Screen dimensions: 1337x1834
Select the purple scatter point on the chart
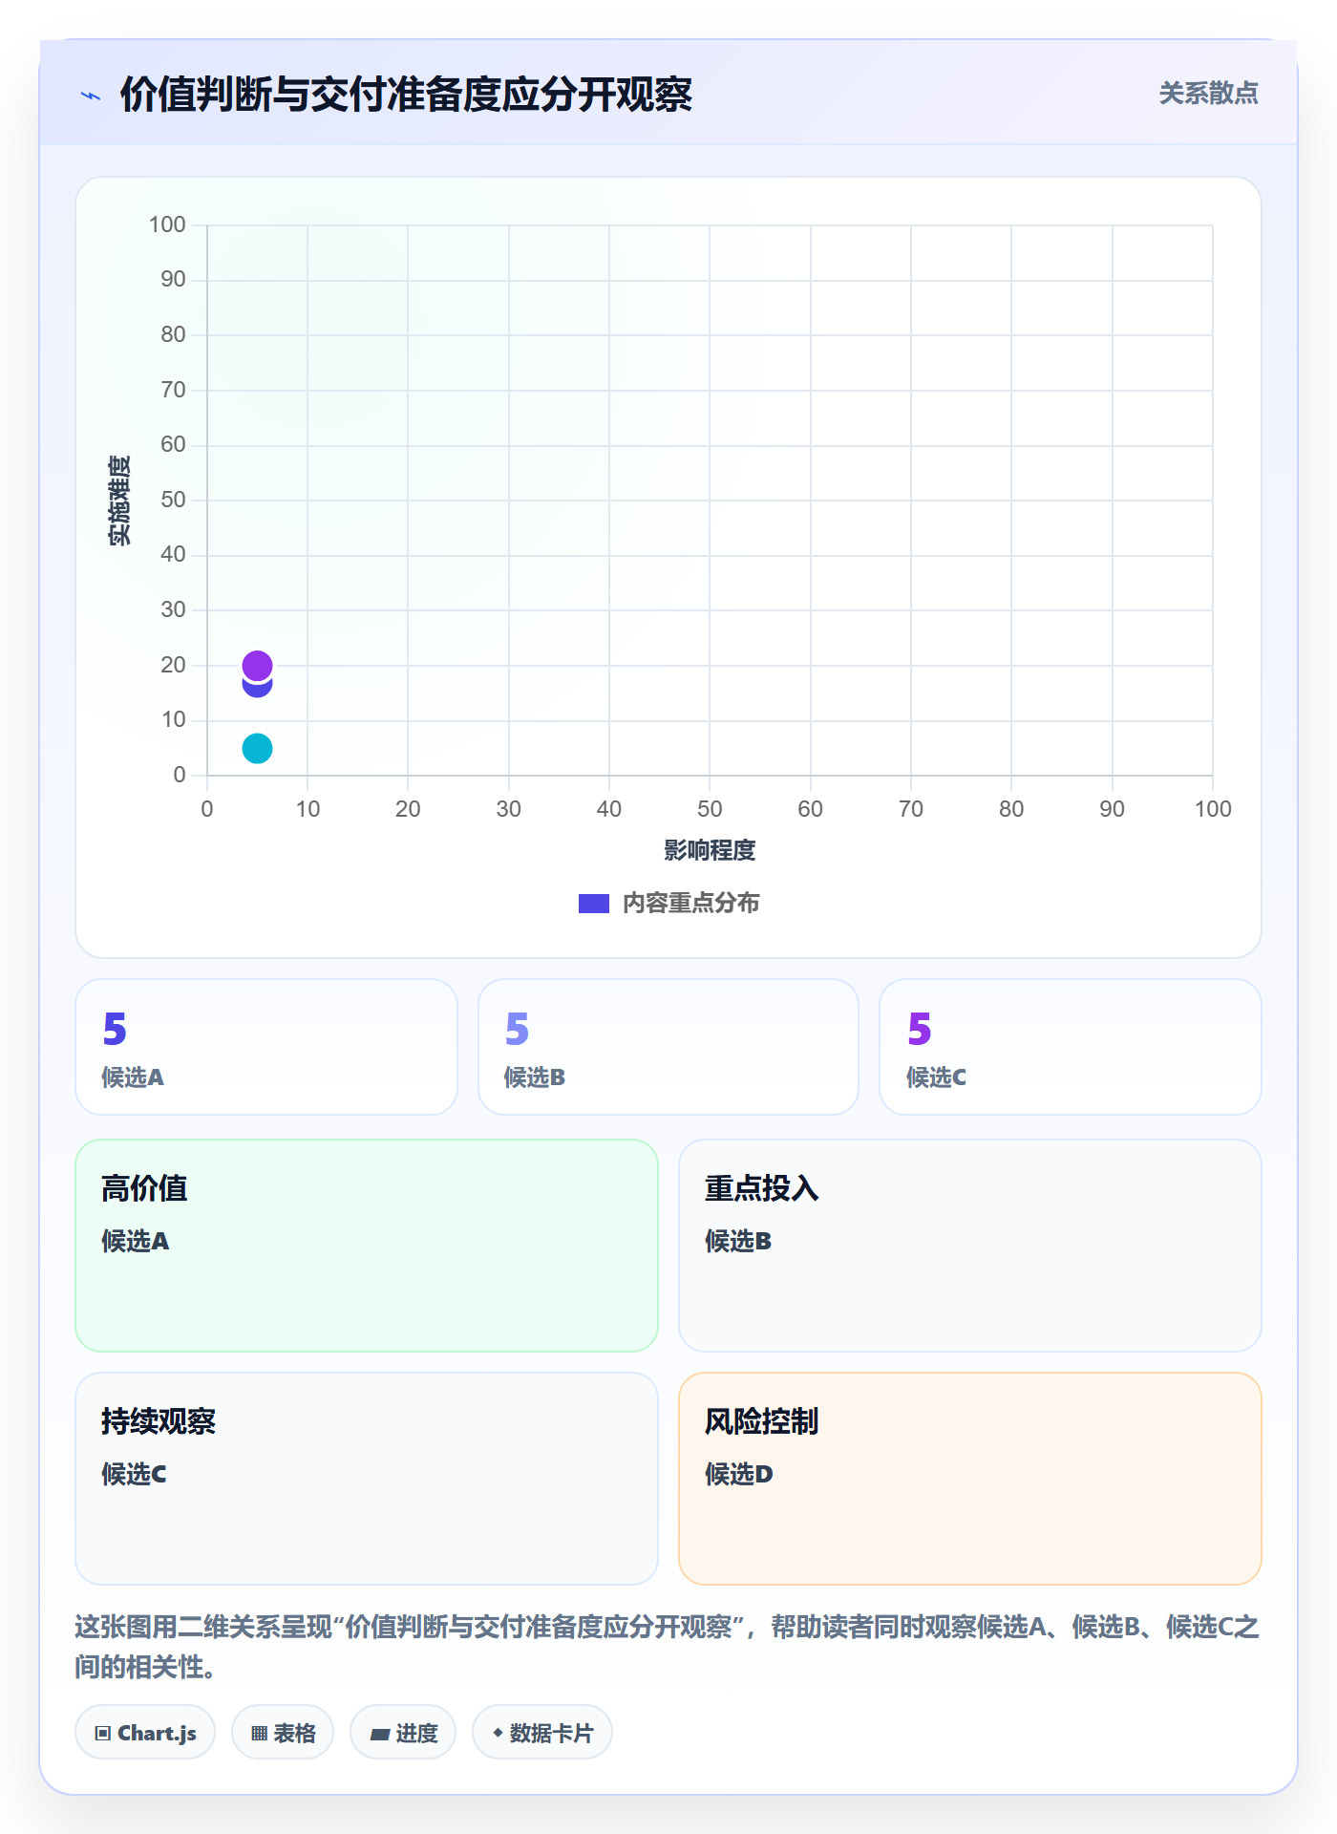point(257,665)
